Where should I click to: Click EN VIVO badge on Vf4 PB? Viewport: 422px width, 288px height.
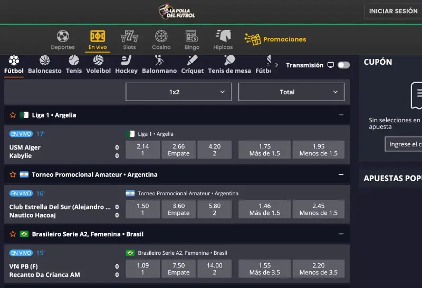(21, 253)
